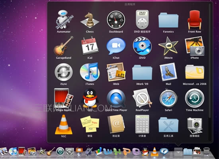The width and height of the screenshot is (219, 159).
Task: Open GarageBand in the stack grid
Action: click(64, 46)
